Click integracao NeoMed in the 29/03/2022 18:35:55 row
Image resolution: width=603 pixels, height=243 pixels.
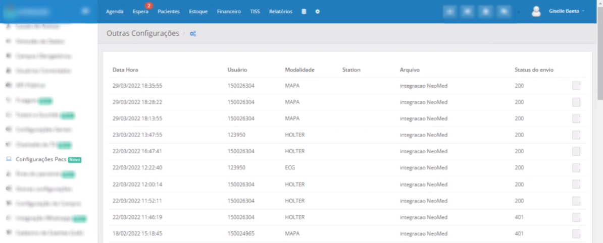click(423, 86)
